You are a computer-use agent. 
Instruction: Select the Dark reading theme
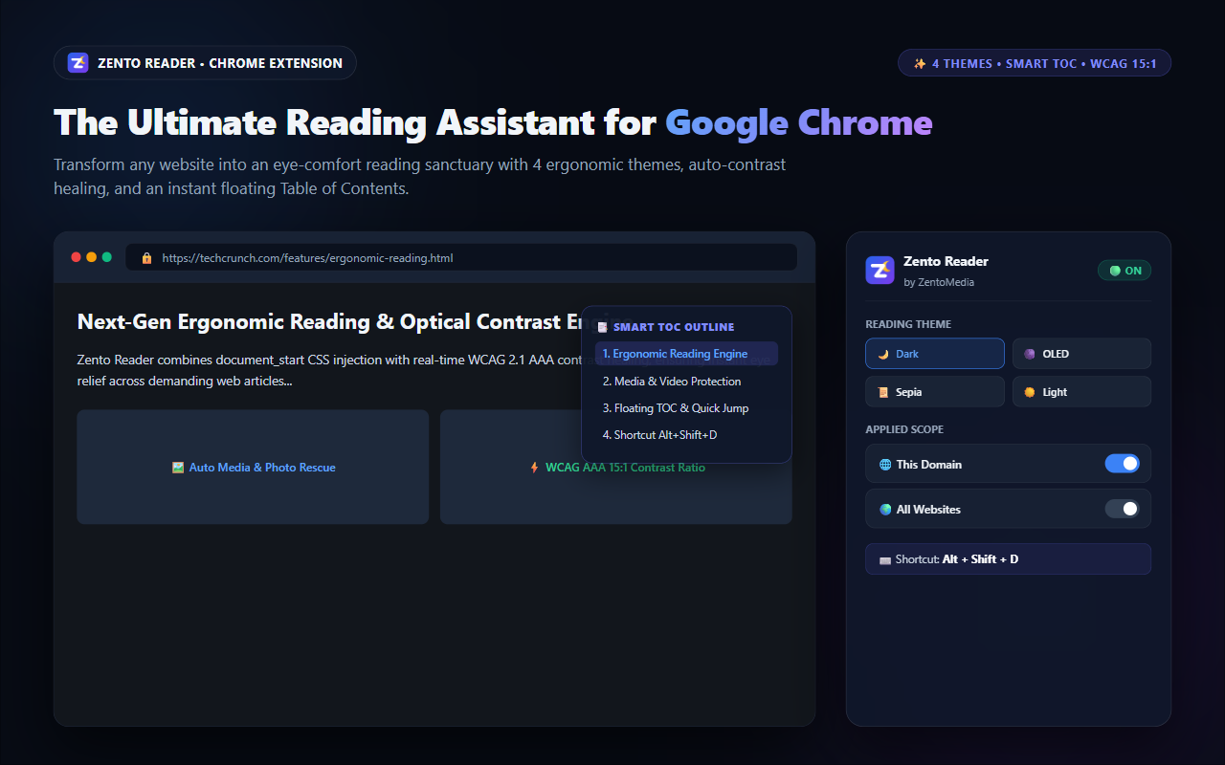[935, 354]
